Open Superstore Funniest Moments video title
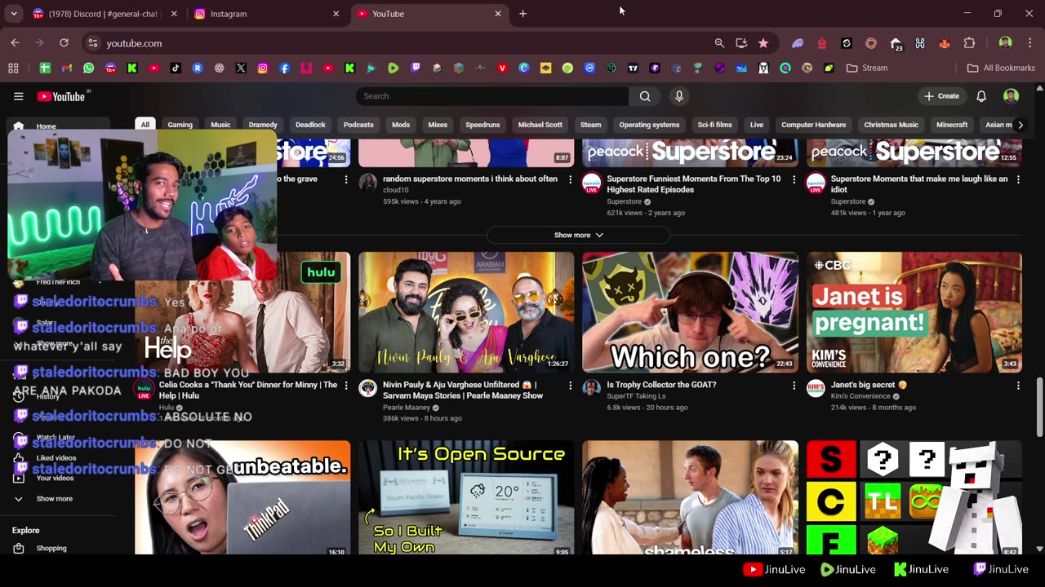Viewport: 1045px width, 587px height. pyautogui.click(x=693, y=184)
